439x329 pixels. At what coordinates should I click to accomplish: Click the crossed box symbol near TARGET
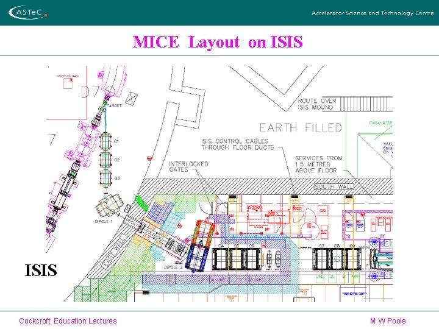click(x=131, y=99)
